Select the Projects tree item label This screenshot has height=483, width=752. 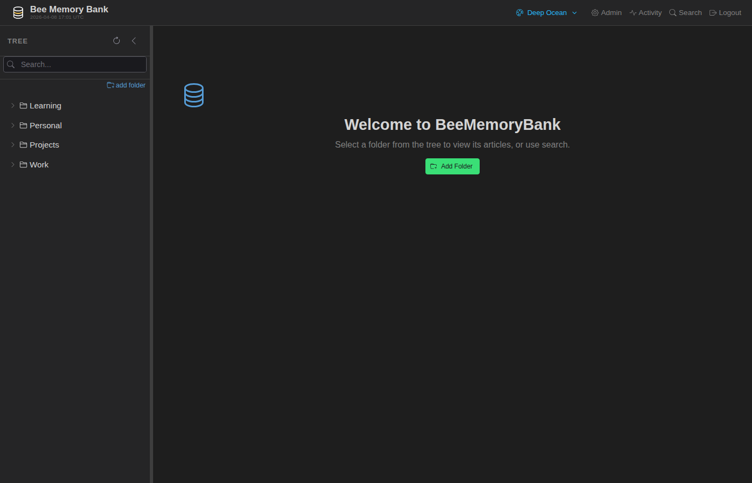coord(45,145)
